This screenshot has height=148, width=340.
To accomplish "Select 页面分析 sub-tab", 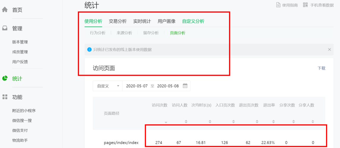I will 178,33.
